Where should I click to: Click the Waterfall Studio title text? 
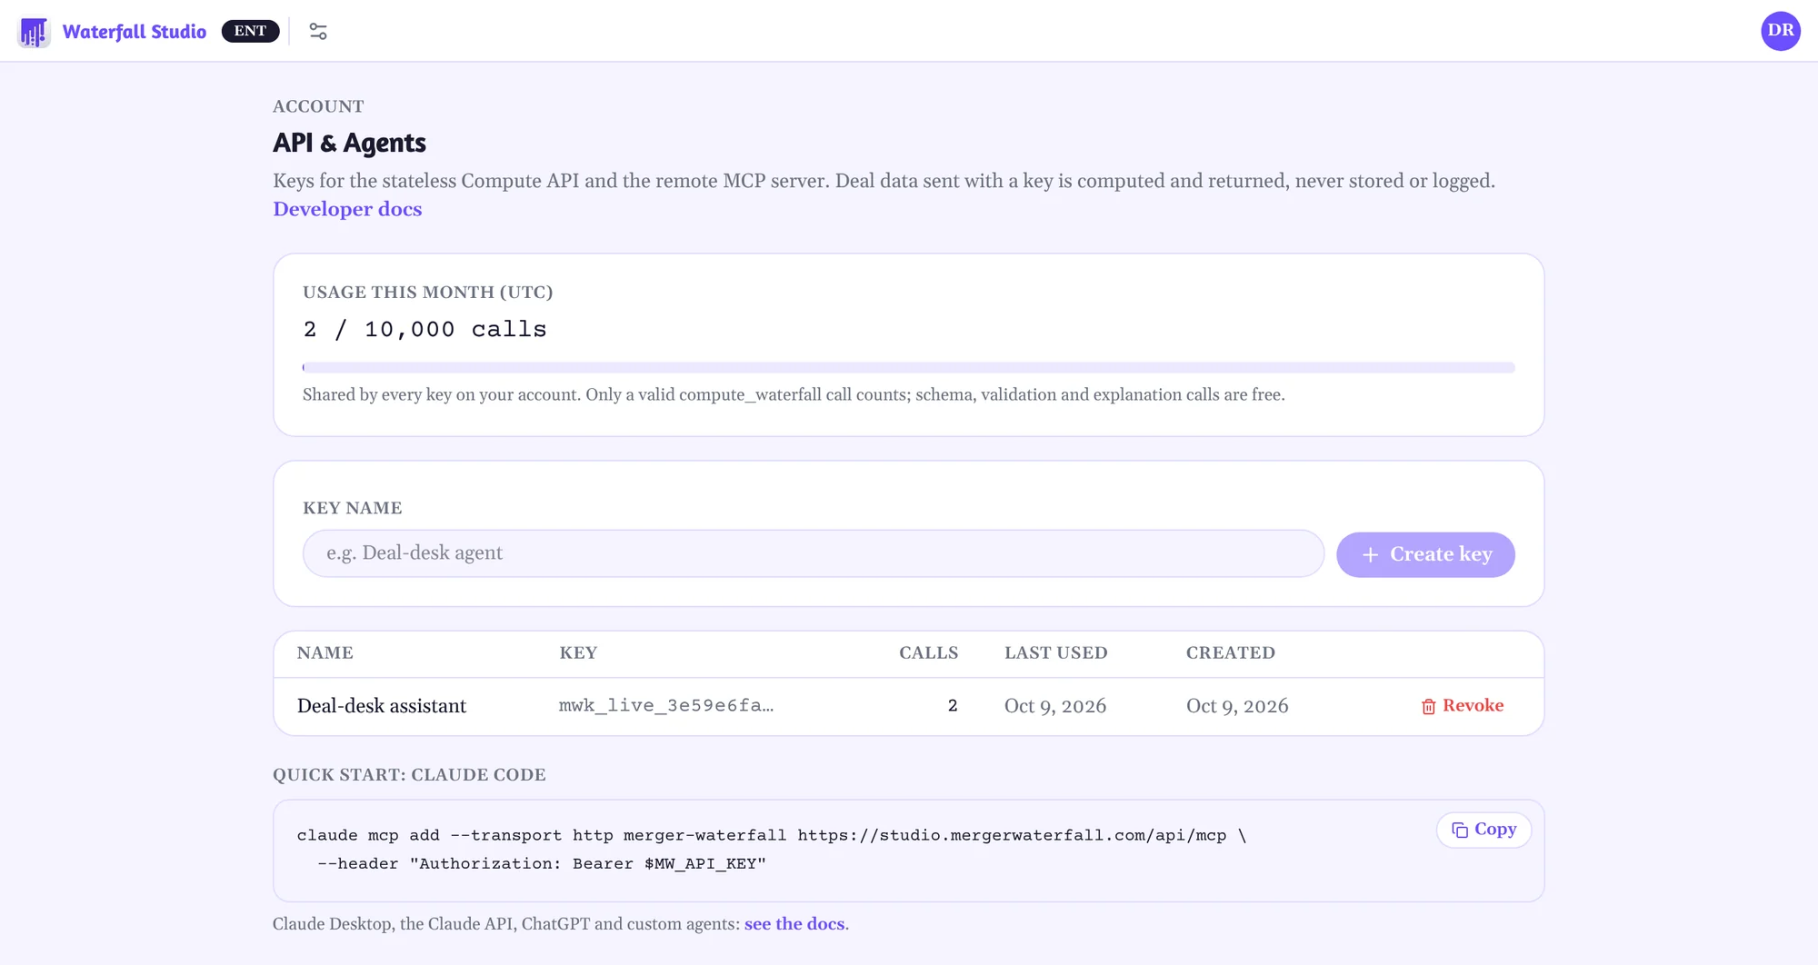pos(135,32)
